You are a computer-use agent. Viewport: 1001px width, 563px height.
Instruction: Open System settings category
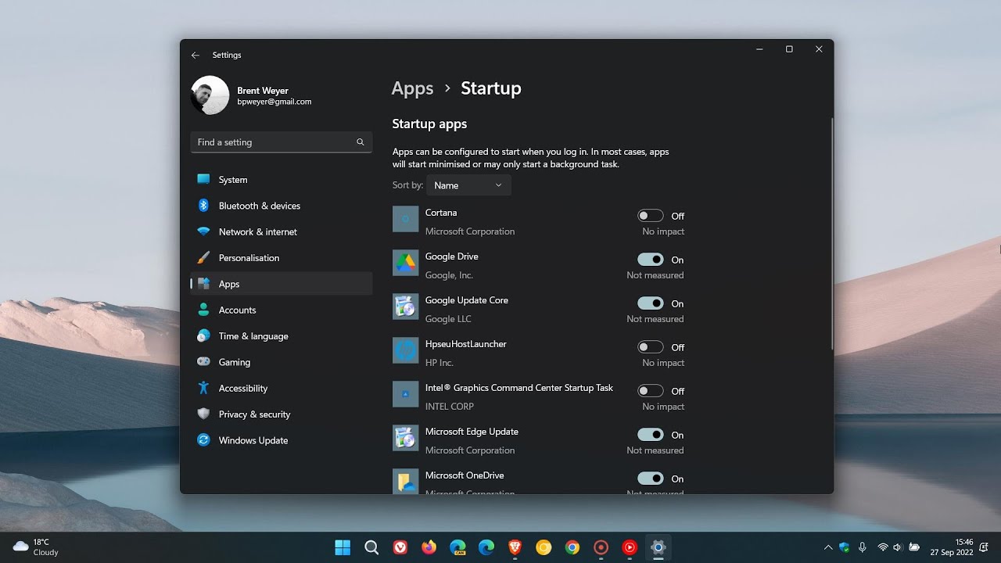[x=282, y=179]
